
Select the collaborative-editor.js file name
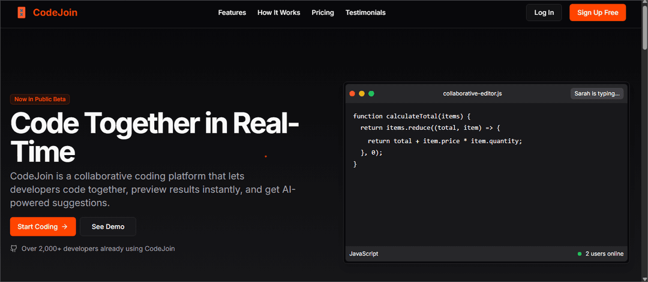[x=472, y=93]
